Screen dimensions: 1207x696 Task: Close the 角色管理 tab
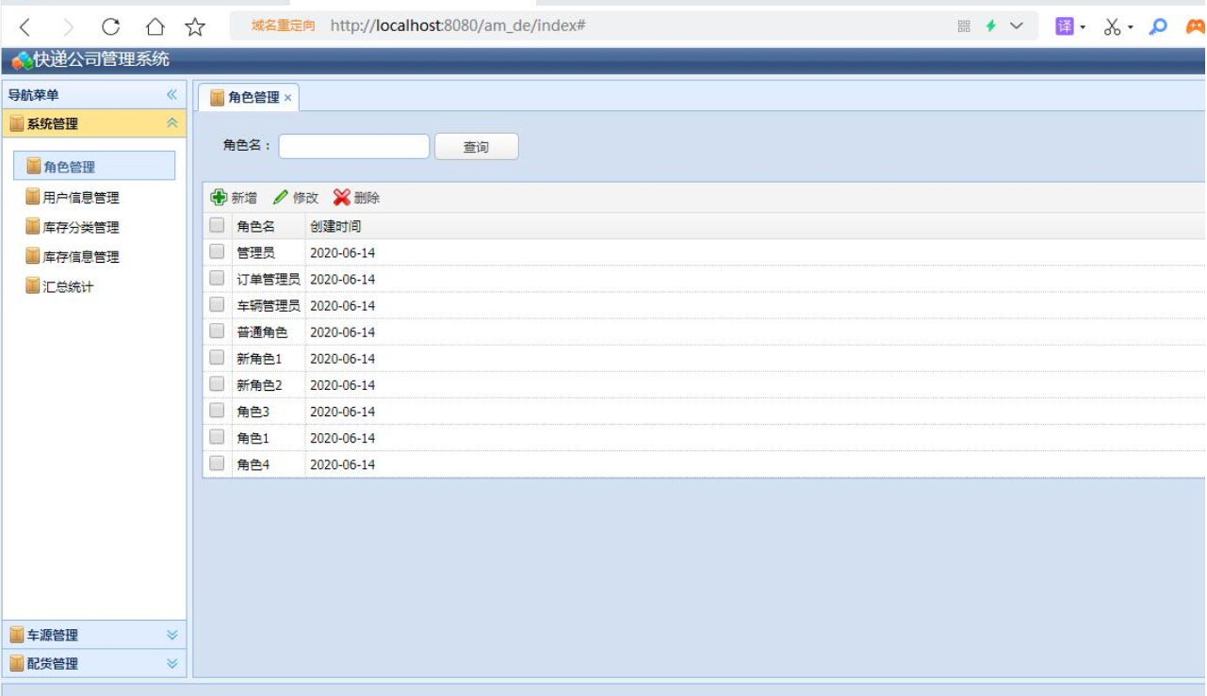287,98
